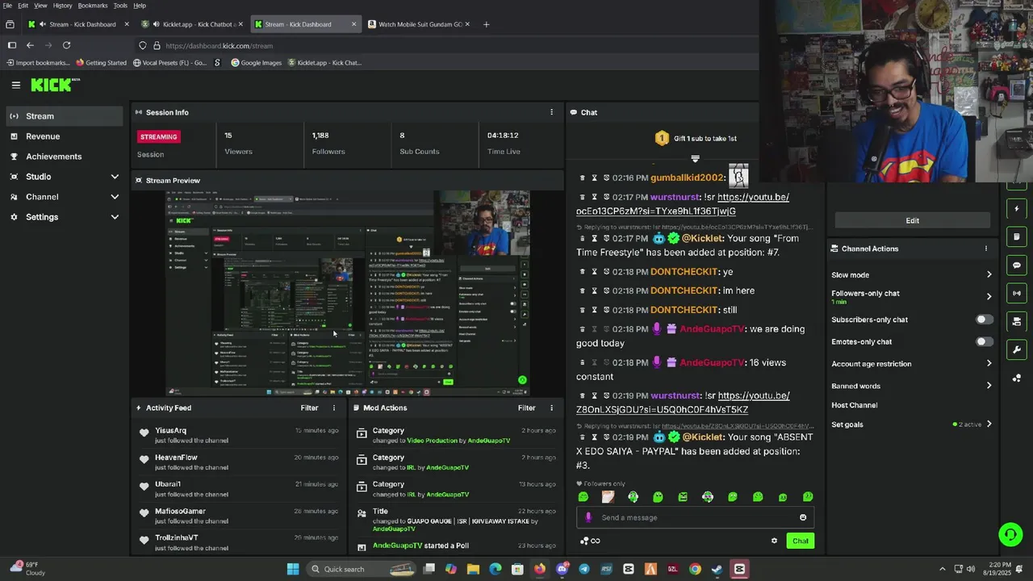Screen dimensions: 1033x581
Task: Go back in browser navigation
Action: 30,46
